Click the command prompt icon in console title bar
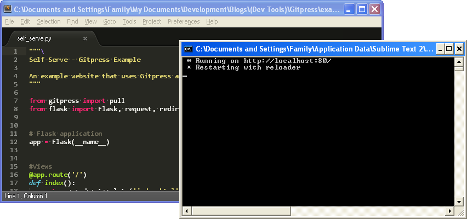This screenshot has width=467, height=219. point(189,49)
